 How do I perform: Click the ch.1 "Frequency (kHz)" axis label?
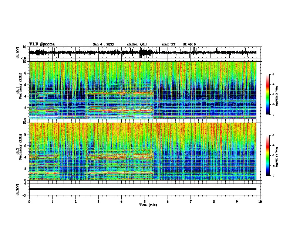tap(20, 86)
